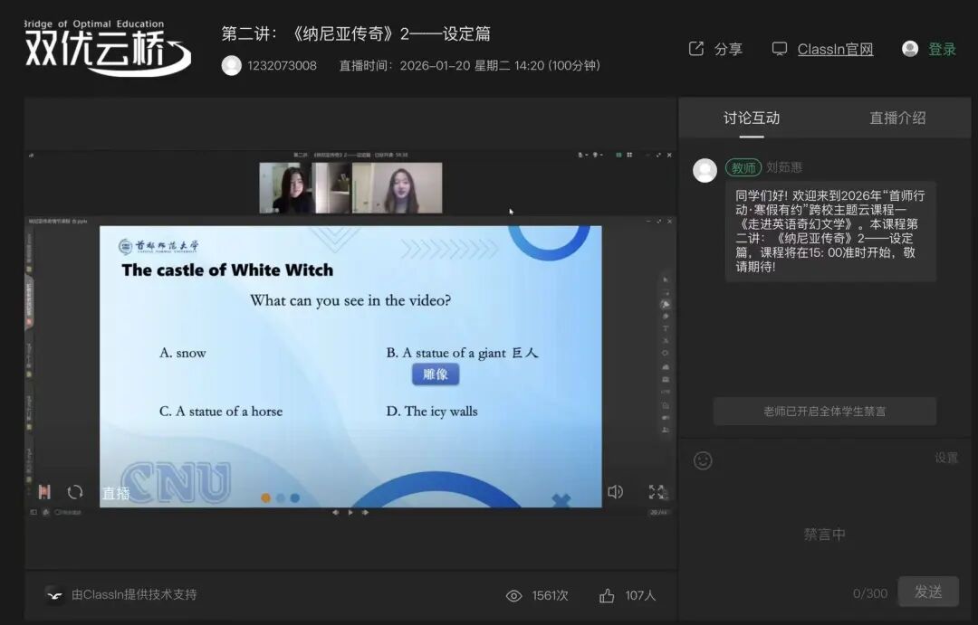Image resolution: width=978 pixels, height=625 pixels.
Task: Click the ClassIn bird logo icon
Action: pos(55,595)
